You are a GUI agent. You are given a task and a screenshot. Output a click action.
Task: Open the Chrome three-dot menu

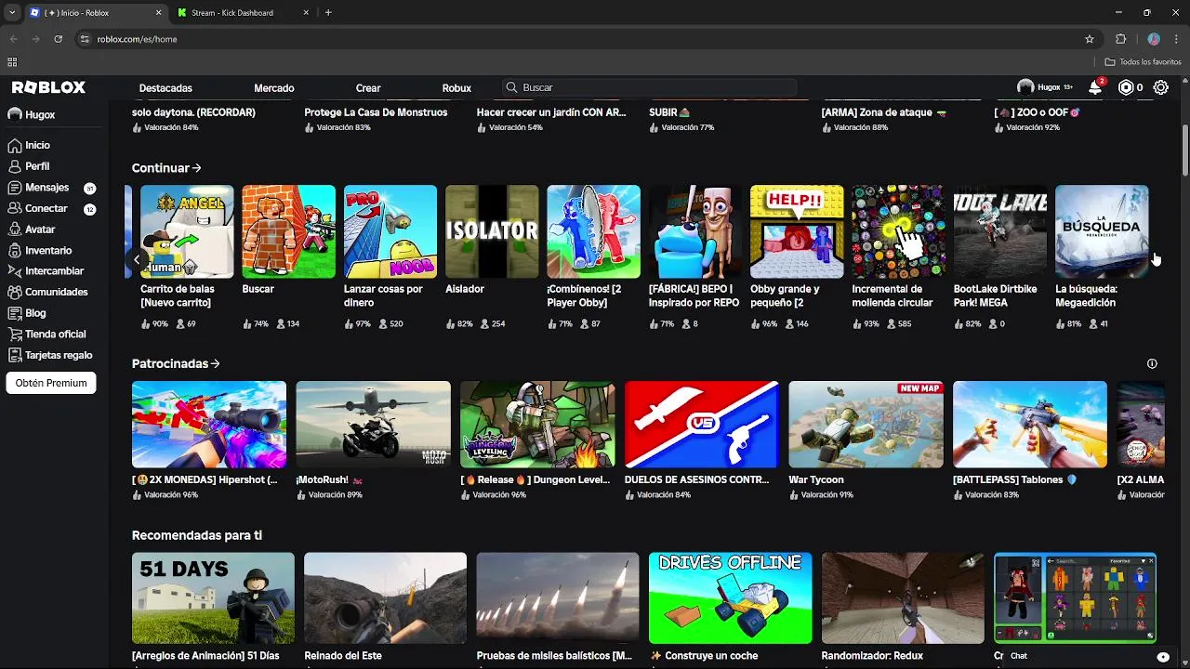point(1176,39)
